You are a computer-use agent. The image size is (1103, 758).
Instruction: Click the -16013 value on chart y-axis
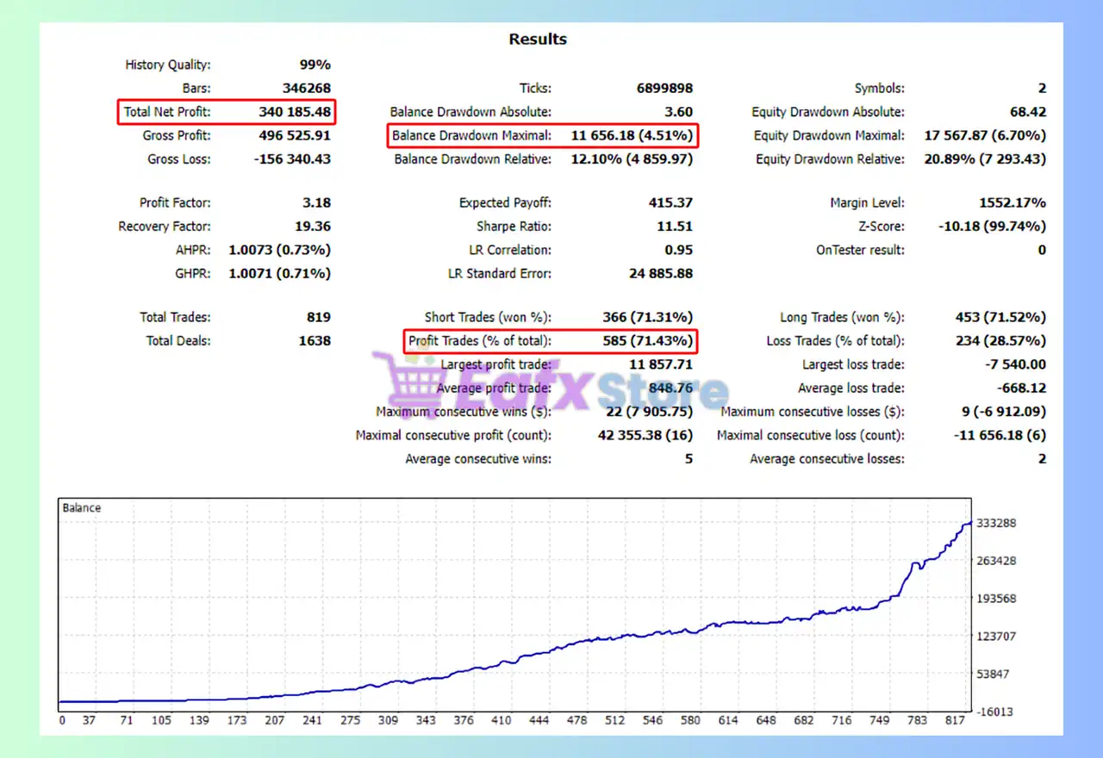point(998,711)
